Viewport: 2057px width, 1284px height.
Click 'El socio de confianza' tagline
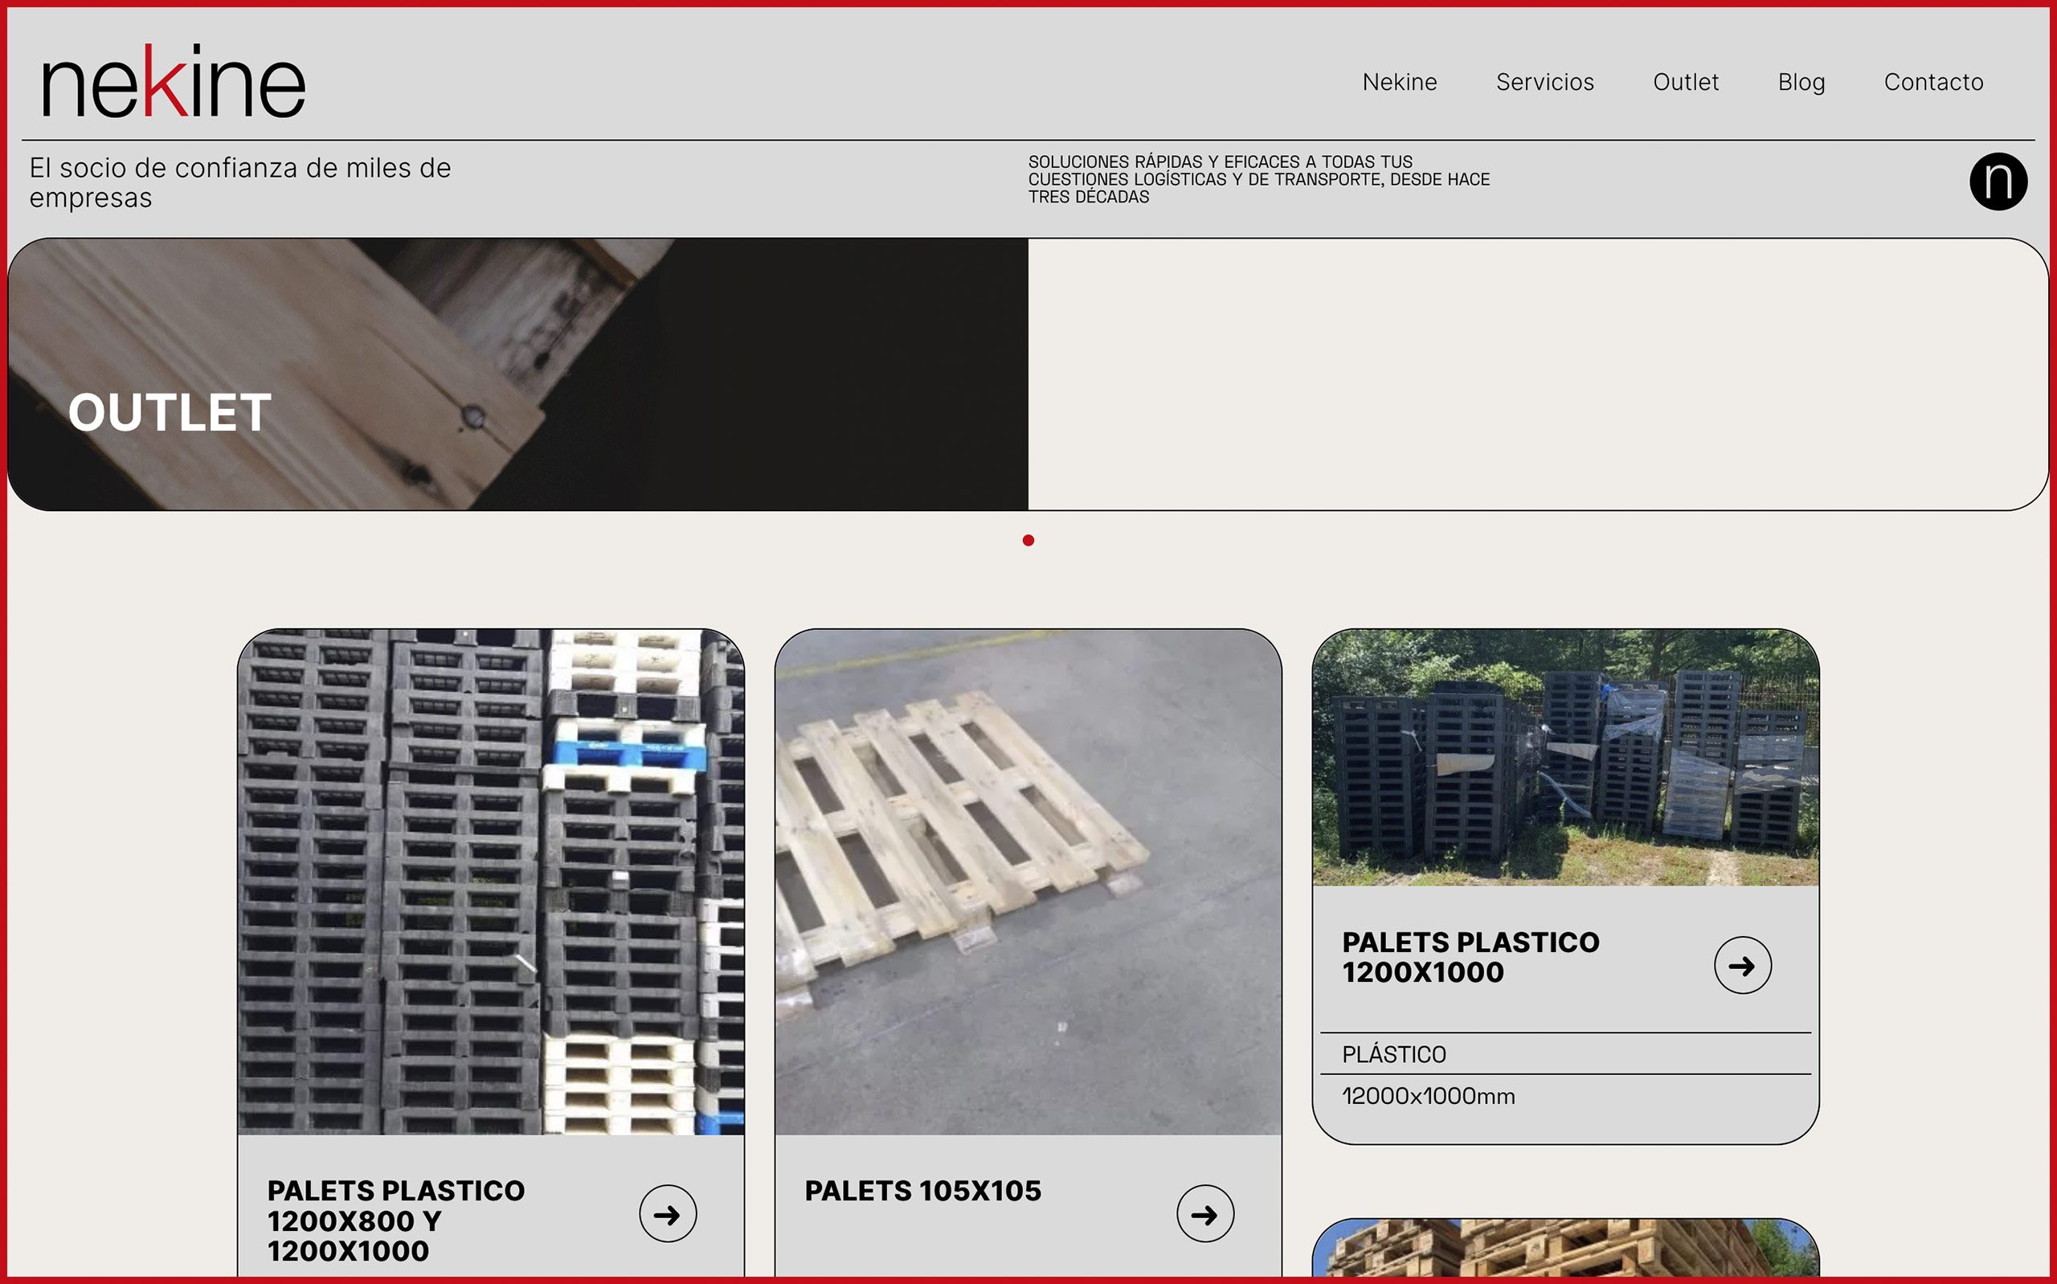(x=240, y=182)
